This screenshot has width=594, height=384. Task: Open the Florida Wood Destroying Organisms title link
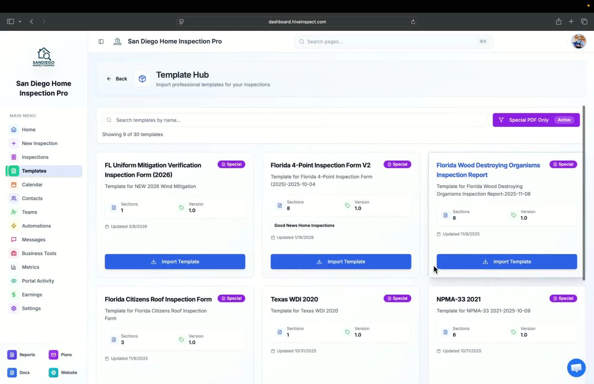click(488, 170)
